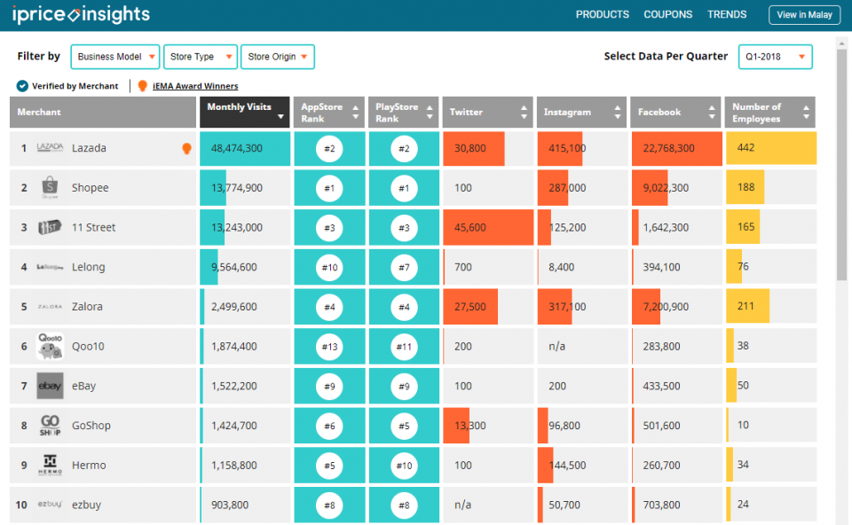Viewport: 852px width, 525px height.
Task: Click the Shopee merchant name
Action: (x=91, y=188)
